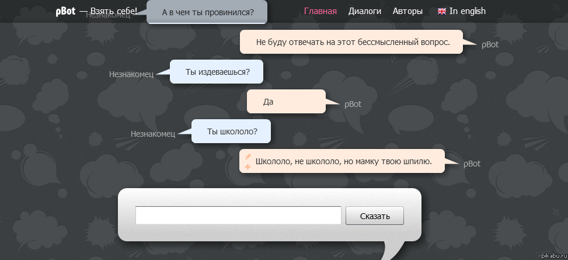Click the pencil edit icon in the last reply
The width and height of the screenshot is (568, 260).
(248, 157)
